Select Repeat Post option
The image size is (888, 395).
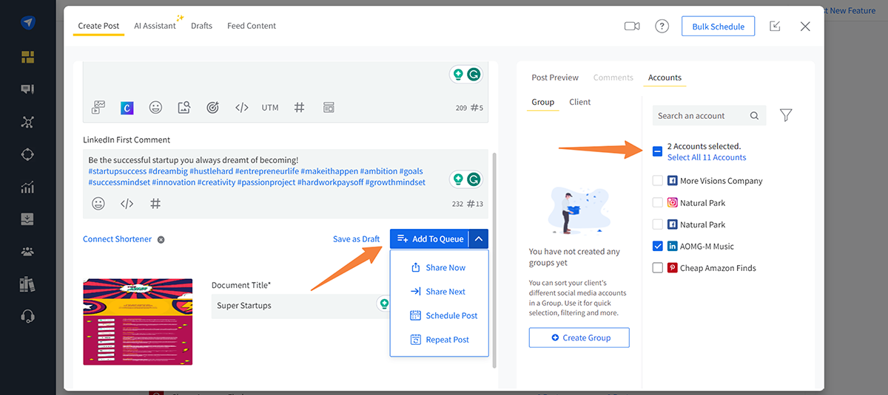[x=447, y=340]
